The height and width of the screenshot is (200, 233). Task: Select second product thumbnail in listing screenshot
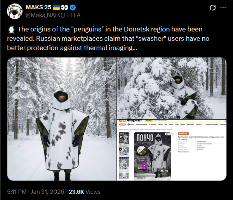pyautogui.click(x=124, y=152)
